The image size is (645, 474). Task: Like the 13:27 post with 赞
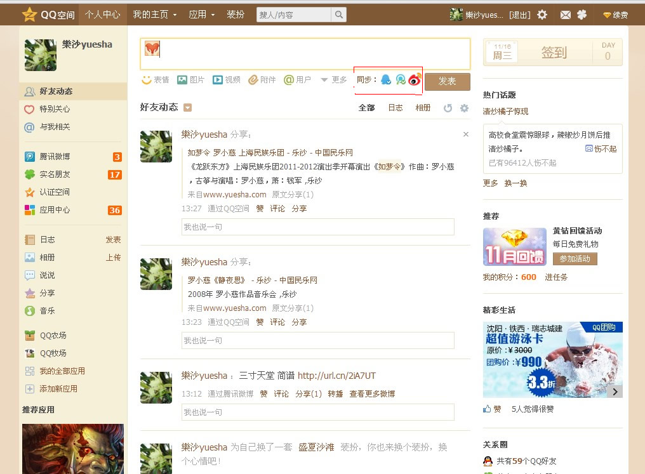point(260,208)
